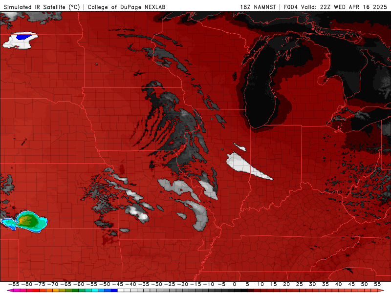Screen dimensions: 391x293
Task: Select the -85 value on the temperature scale
Action: pyautogui.click(x=14, y=284)
